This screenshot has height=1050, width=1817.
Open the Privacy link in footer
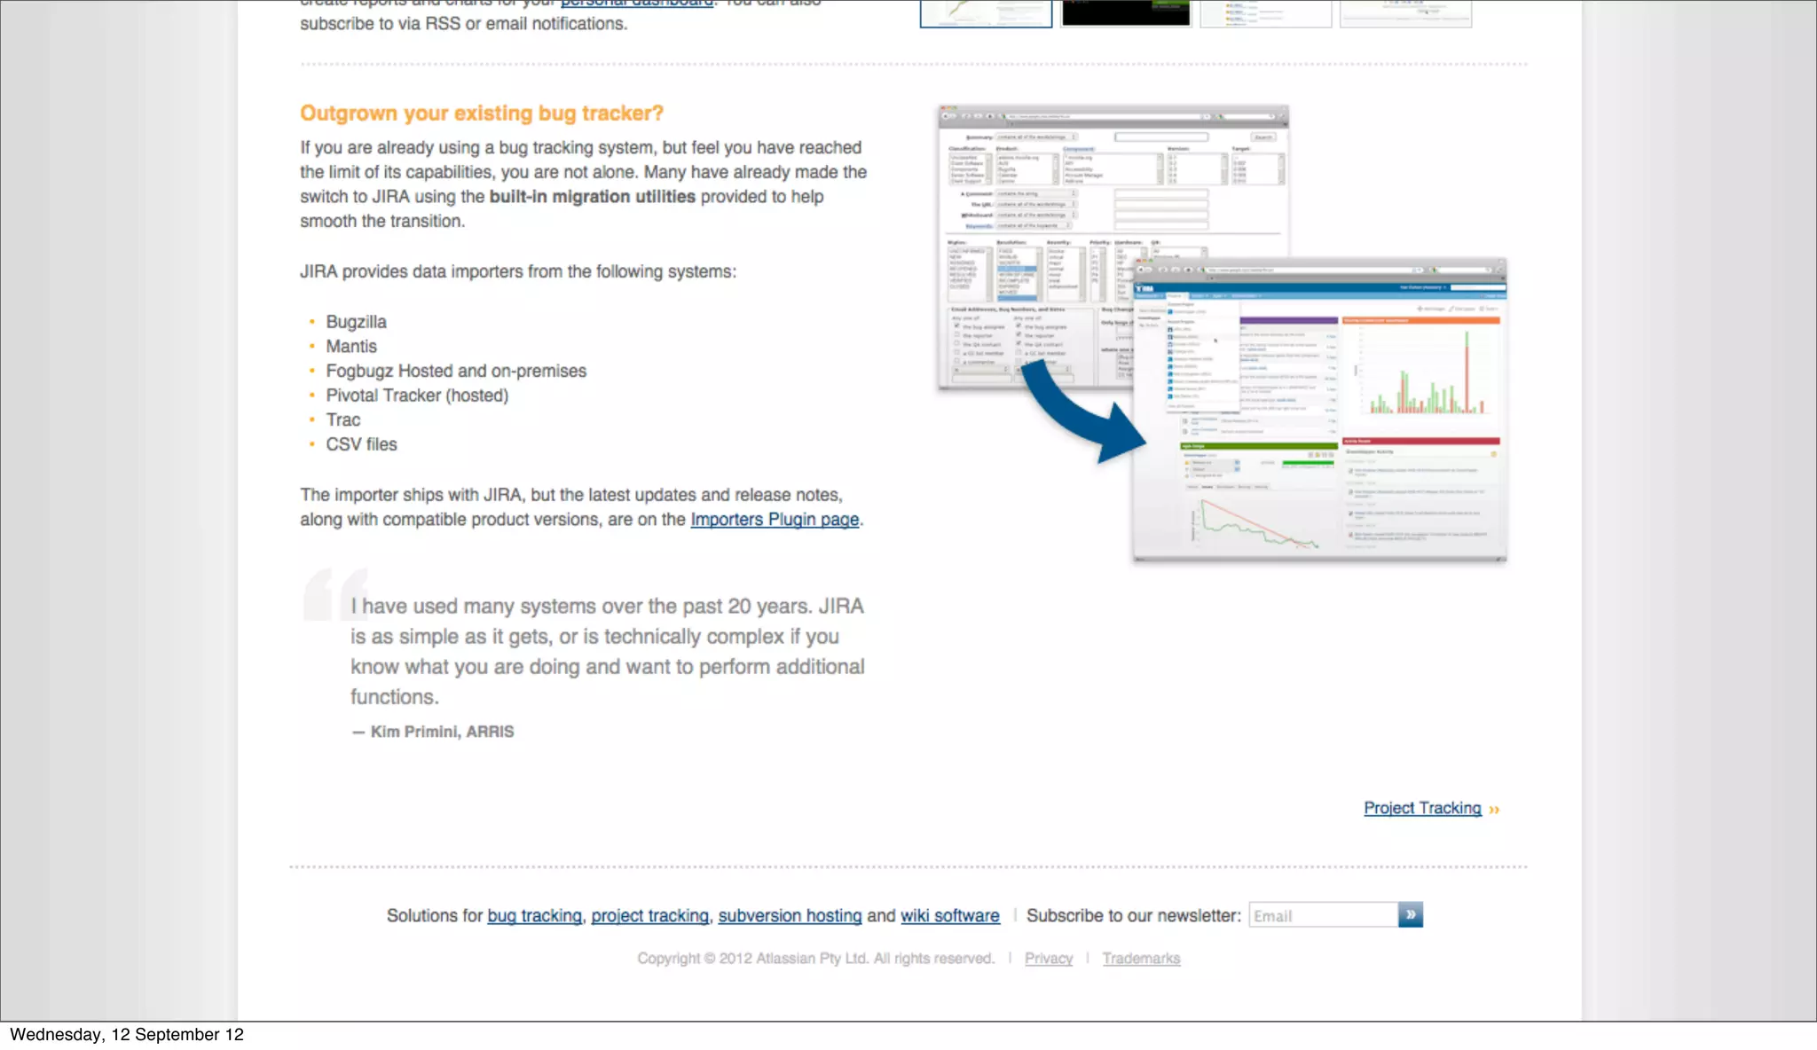point(1048,959)
